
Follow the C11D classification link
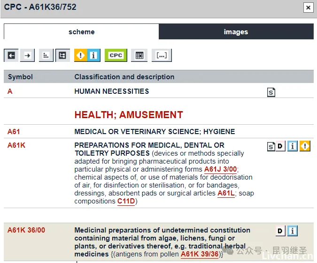click(x=126, y=202)
